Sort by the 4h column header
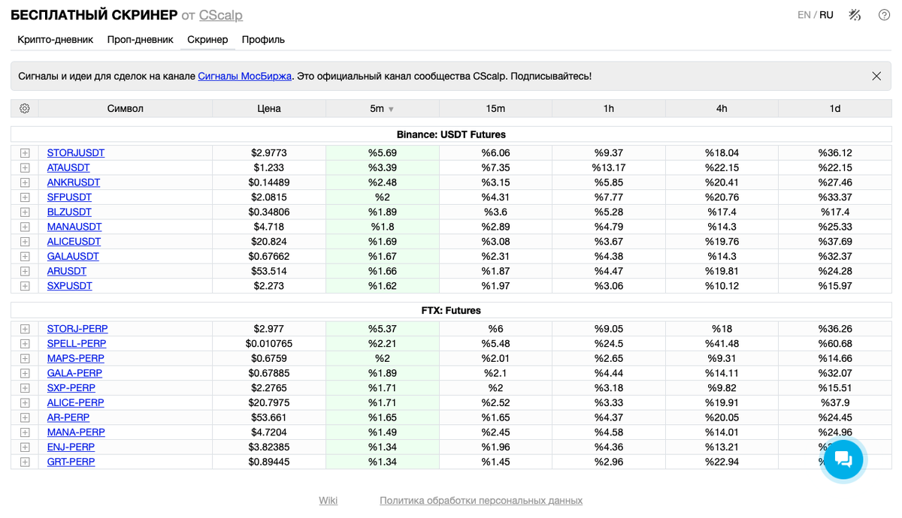 point(722,109)
